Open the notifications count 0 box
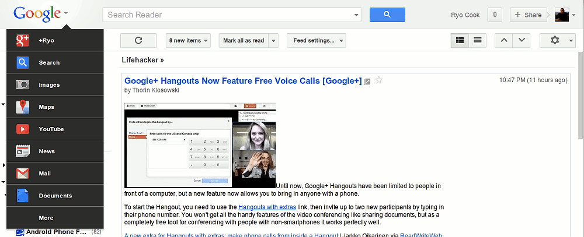 point(495,15)
